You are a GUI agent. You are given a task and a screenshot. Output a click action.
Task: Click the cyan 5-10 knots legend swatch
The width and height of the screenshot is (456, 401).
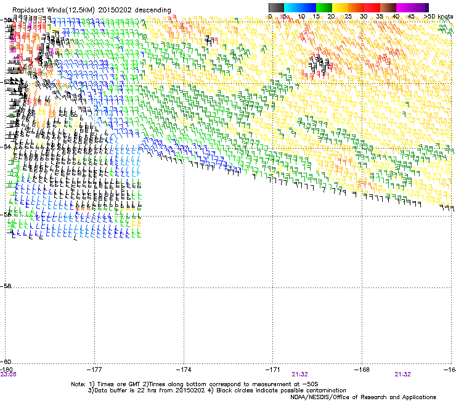pos(292,7)
